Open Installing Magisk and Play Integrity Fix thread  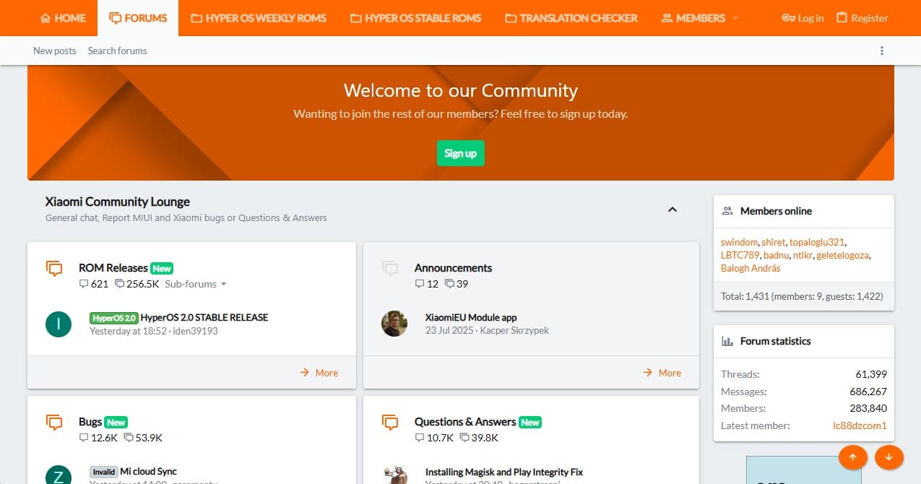pyautogui.click(x=504, y=472)
